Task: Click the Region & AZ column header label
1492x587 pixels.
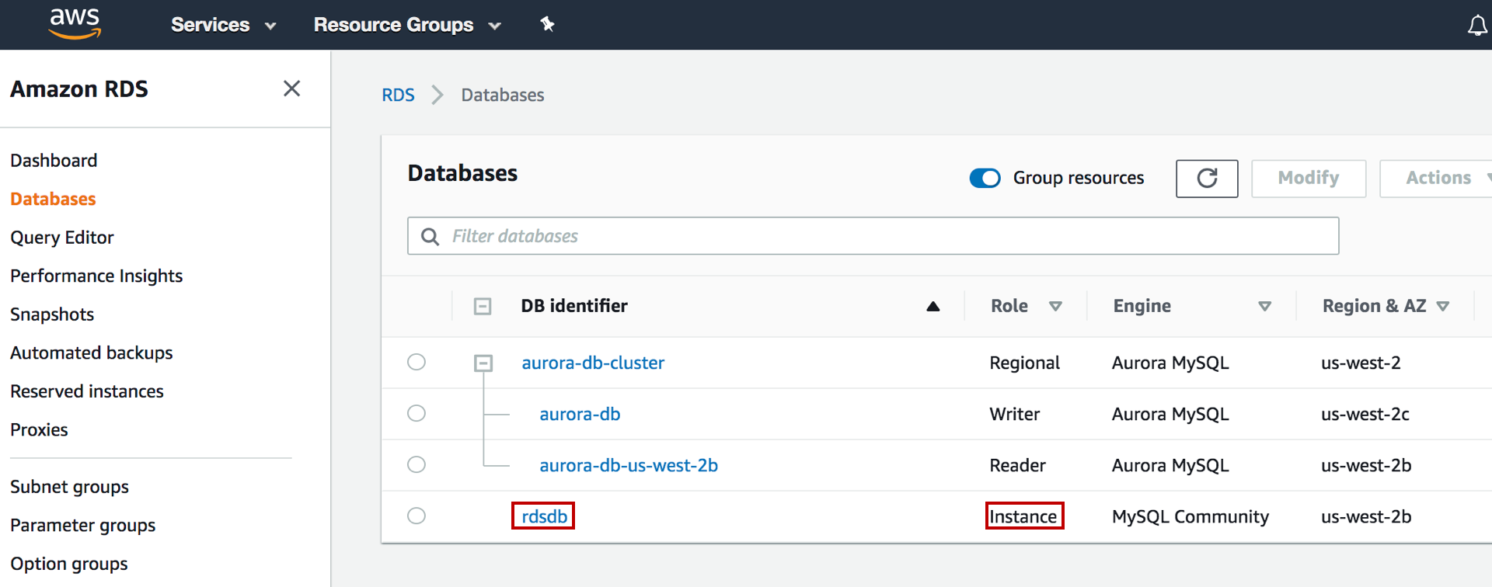Action: pos(1374,306)
